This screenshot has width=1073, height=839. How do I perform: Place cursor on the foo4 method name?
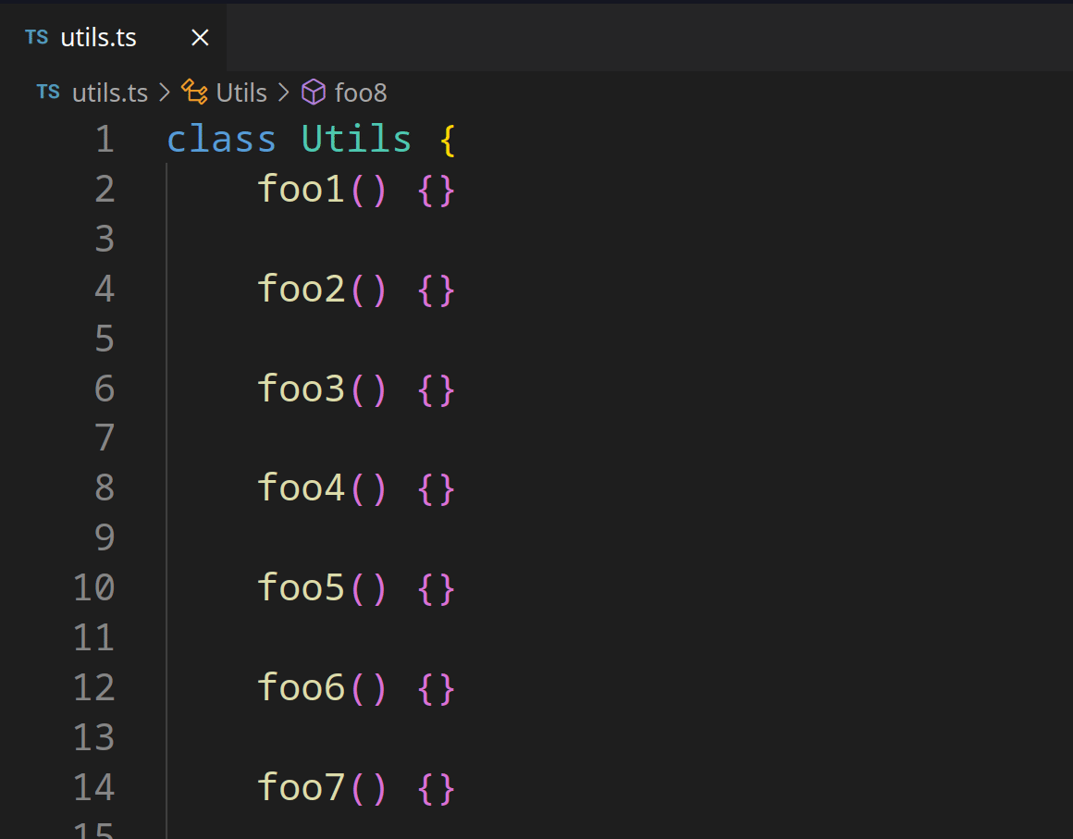pyautogui.click(x=301, y=487)
